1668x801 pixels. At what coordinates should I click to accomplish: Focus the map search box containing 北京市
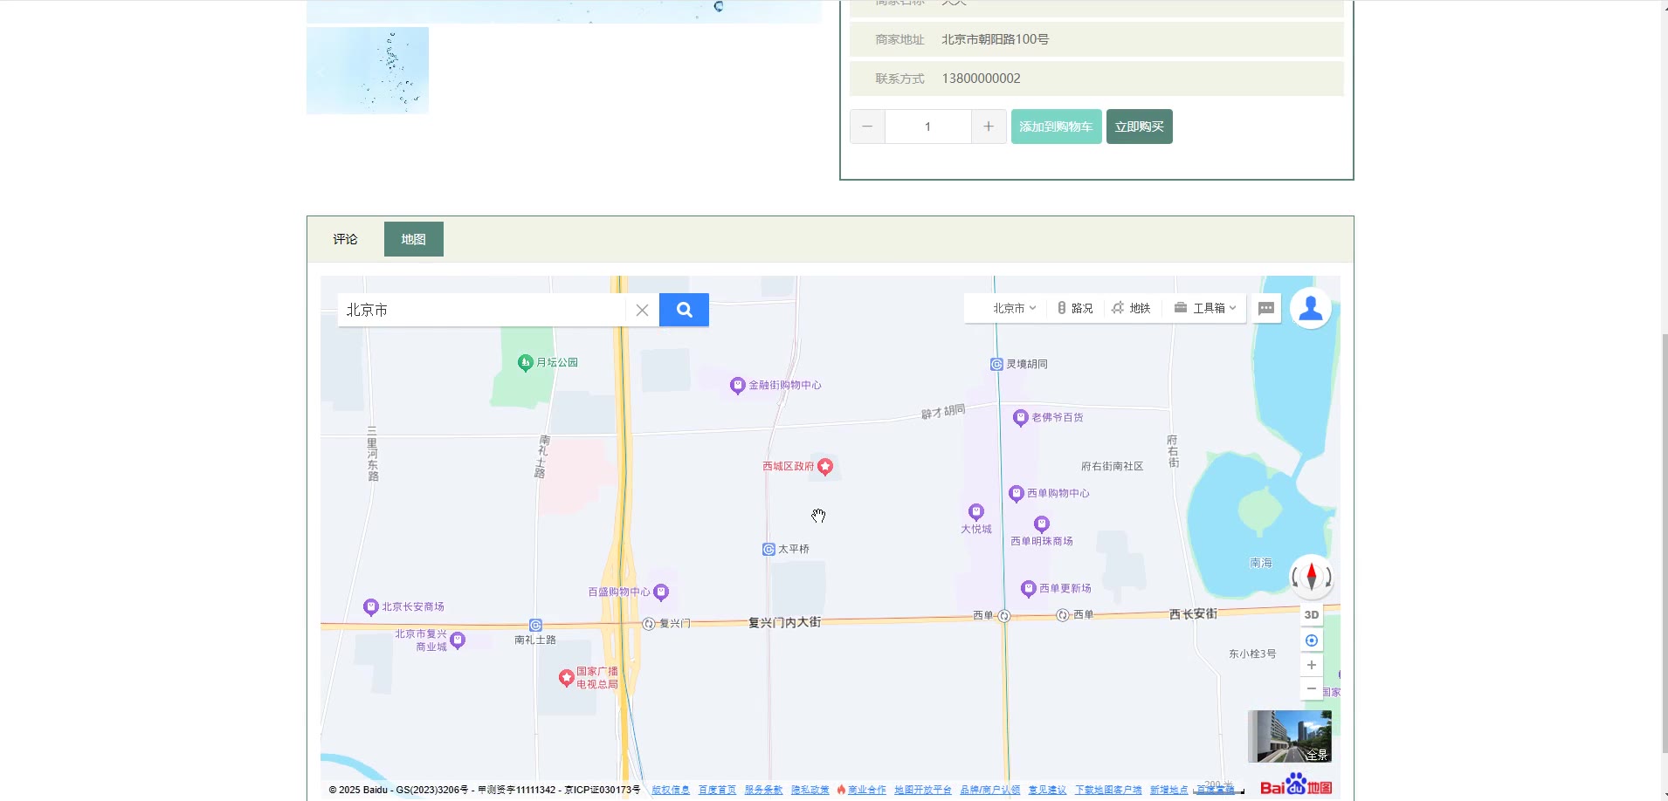coord(481,310)
